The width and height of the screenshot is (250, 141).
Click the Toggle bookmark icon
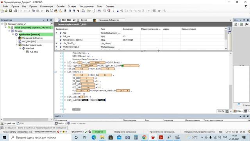(x=65, y=11)
